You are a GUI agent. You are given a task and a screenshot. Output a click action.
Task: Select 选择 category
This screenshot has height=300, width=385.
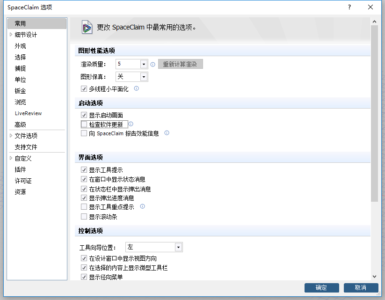click(20, 57)
